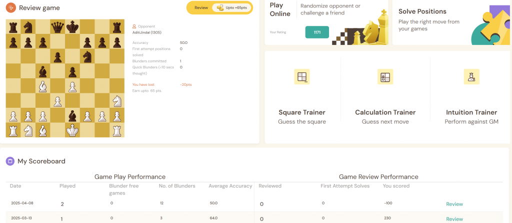Click the Square Trainer title

[x=302, y=112]
